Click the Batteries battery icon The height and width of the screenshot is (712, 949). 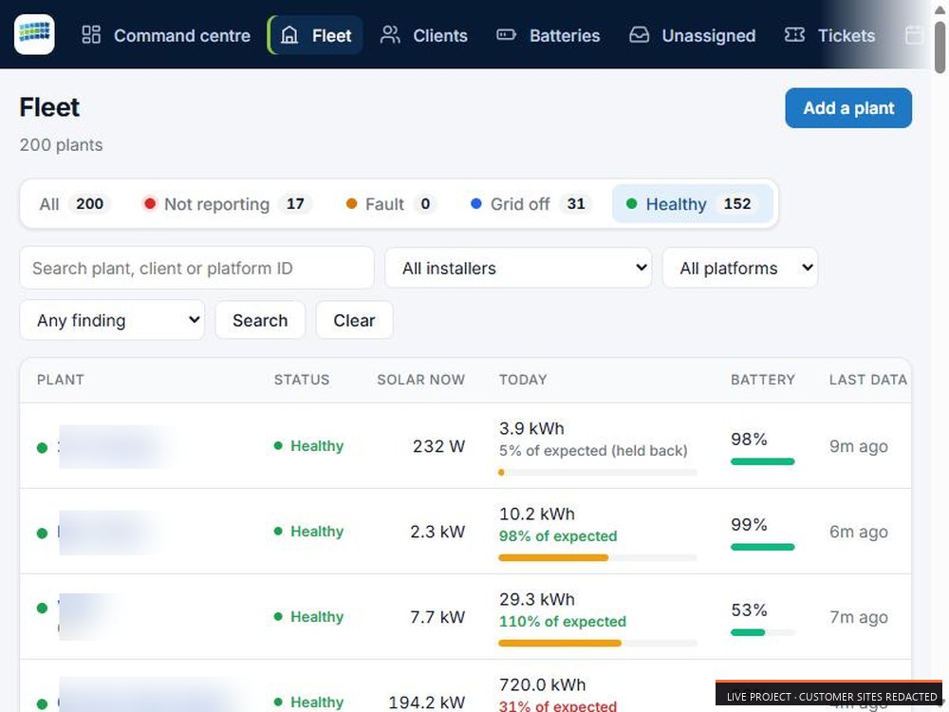click(506, 34)
